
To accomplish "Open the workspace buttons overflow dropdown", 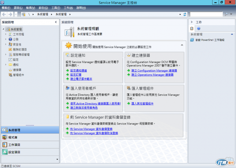I will point(57,159).
